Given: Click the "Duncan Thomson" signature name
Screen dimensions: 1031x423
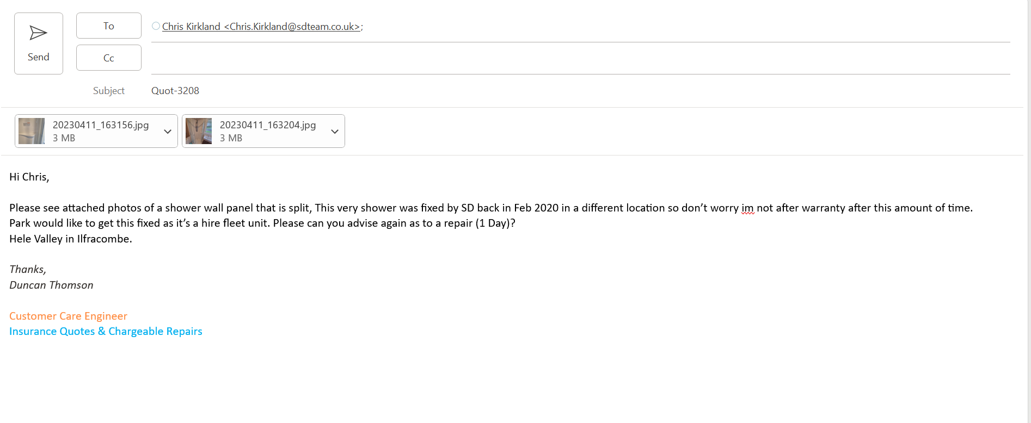Looking at the screenshot, I should pos(51,285).
